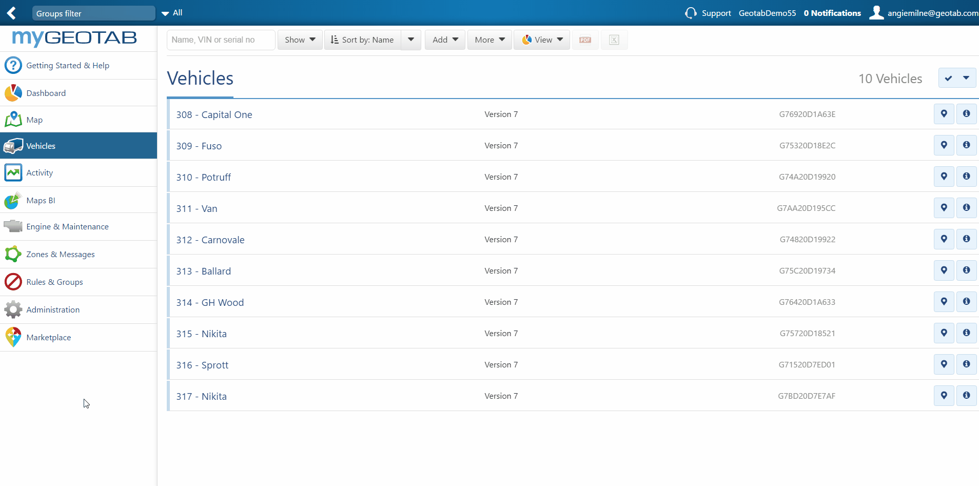Export the vehicle list to Excel
The height and width of the screenshot is (486, 979).
tap(614, 40)
